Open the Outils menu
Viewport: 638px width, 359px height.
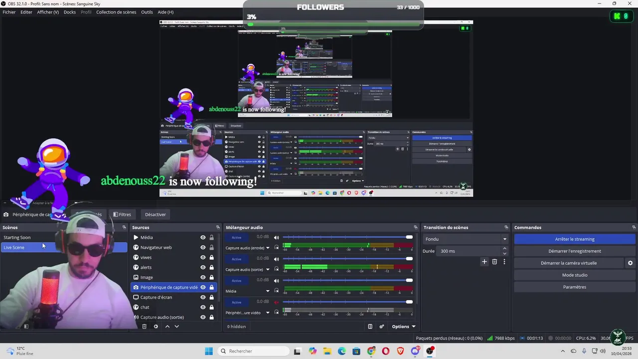click(x=147, y=12)
